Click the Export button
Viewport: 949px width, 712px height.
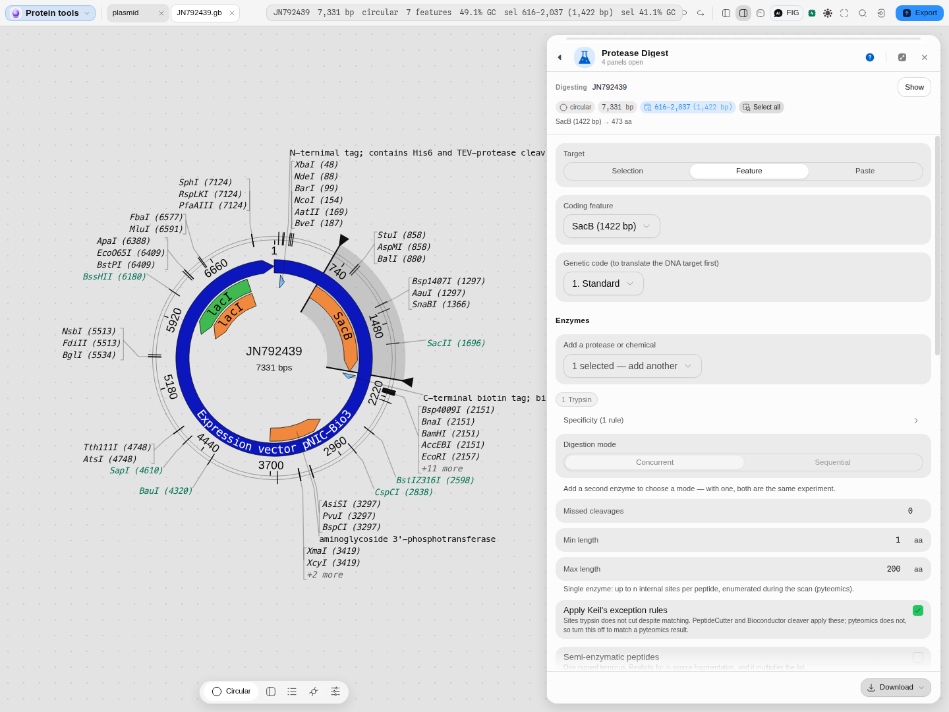[919, 13]
